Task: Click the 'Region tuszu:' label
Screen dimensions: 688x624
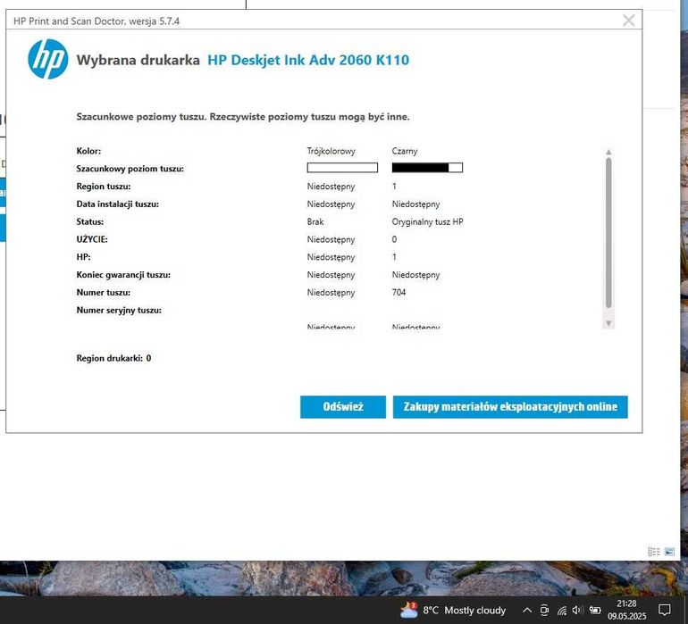Action: 103,187
